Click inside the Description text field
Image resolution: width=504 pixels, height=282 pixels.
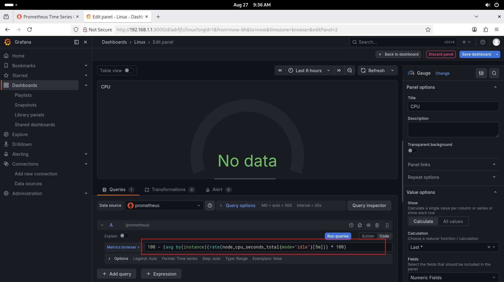pos(453,130)
